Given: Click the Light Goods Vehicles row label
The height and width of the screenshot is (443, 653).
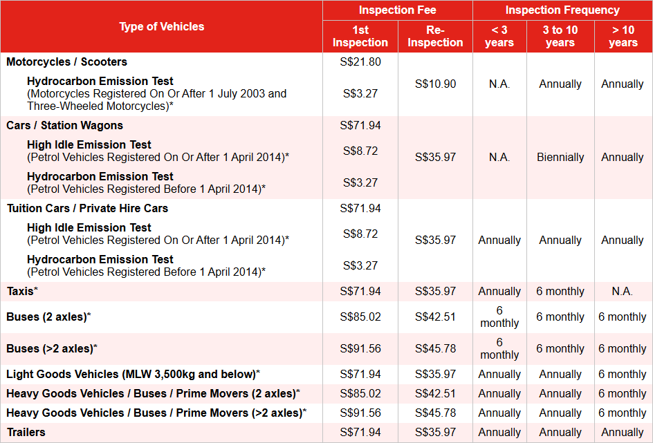Looking at the screenshot, I should click(131, 374).
